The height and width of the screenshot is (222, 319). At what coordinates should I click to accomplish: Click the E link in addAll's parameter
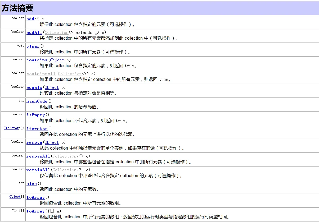pyautogui.click(x=96, y=33)
